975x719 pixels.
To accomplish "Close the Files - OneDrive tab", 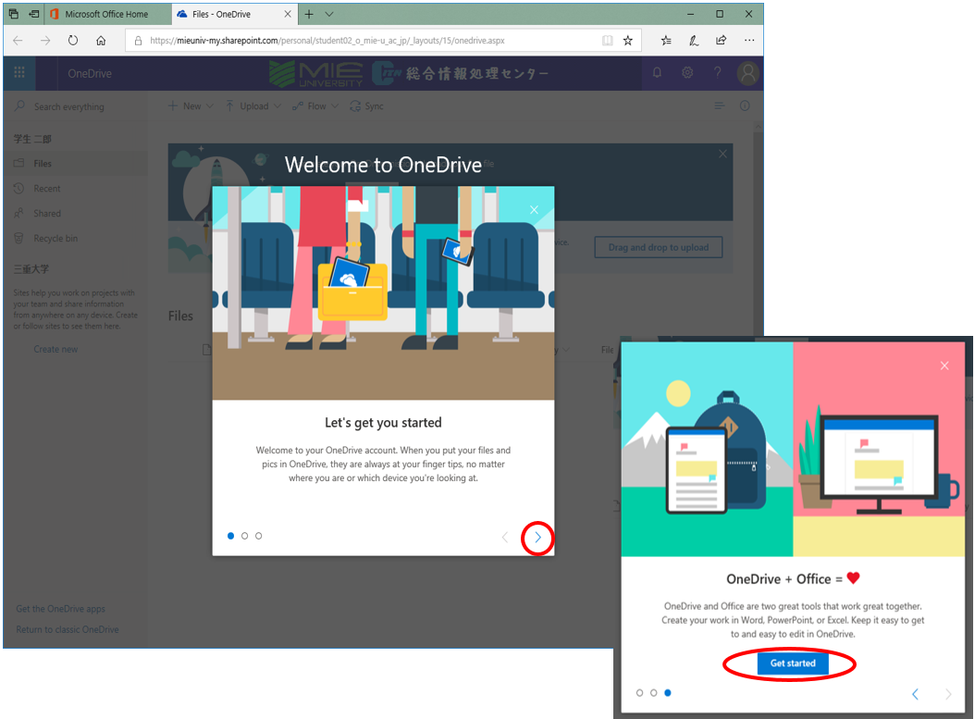I will (288, 14).
